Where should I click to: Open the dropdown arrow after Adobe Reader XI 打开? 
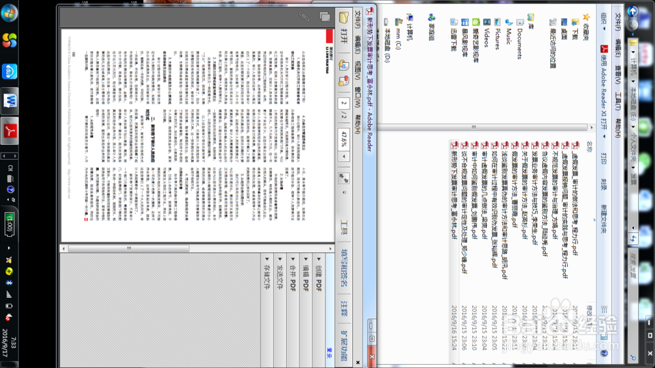click(604, 136)
